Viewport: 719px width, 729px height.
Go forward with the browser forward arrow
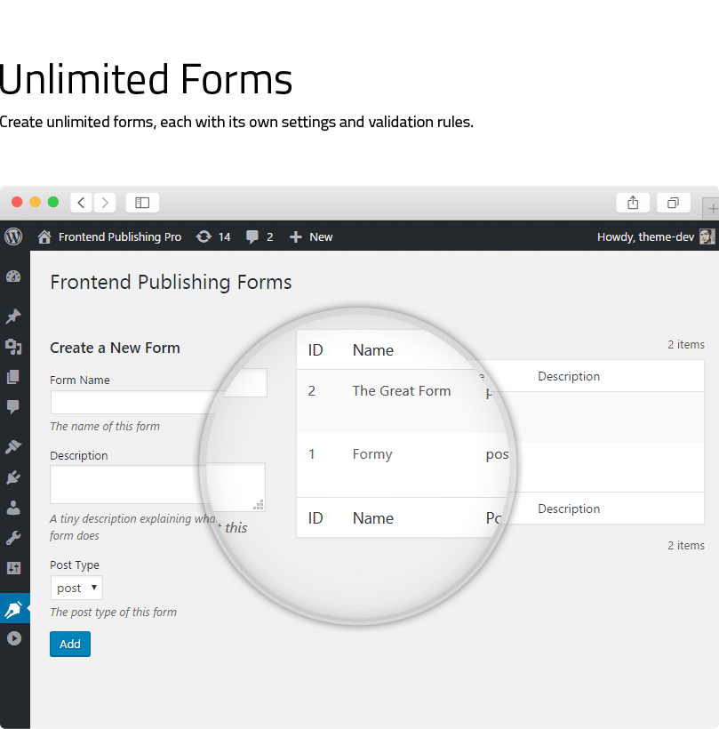click(105, 203)
